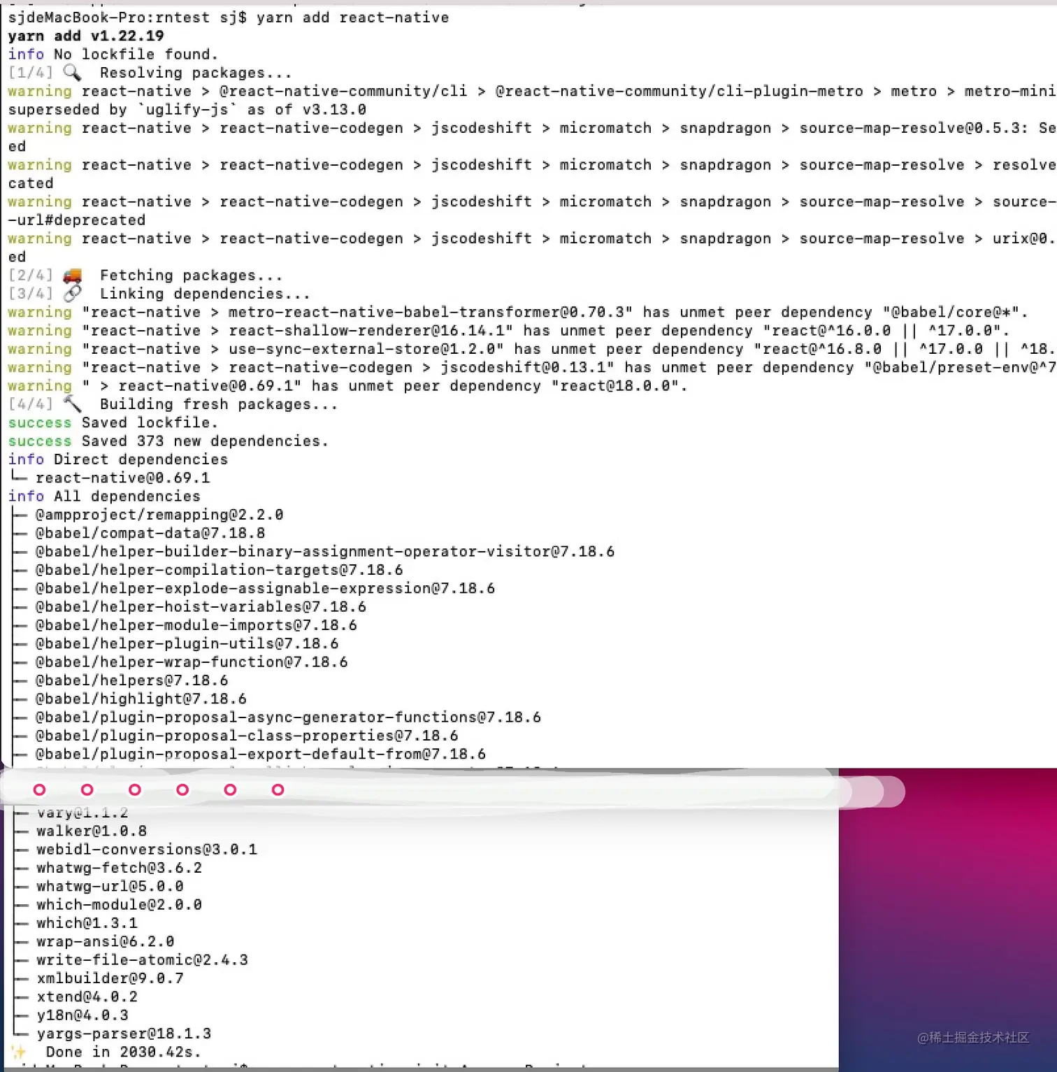
Task: Select the webidl-conversions@3.0.1 entry
Action: (147, 849)
